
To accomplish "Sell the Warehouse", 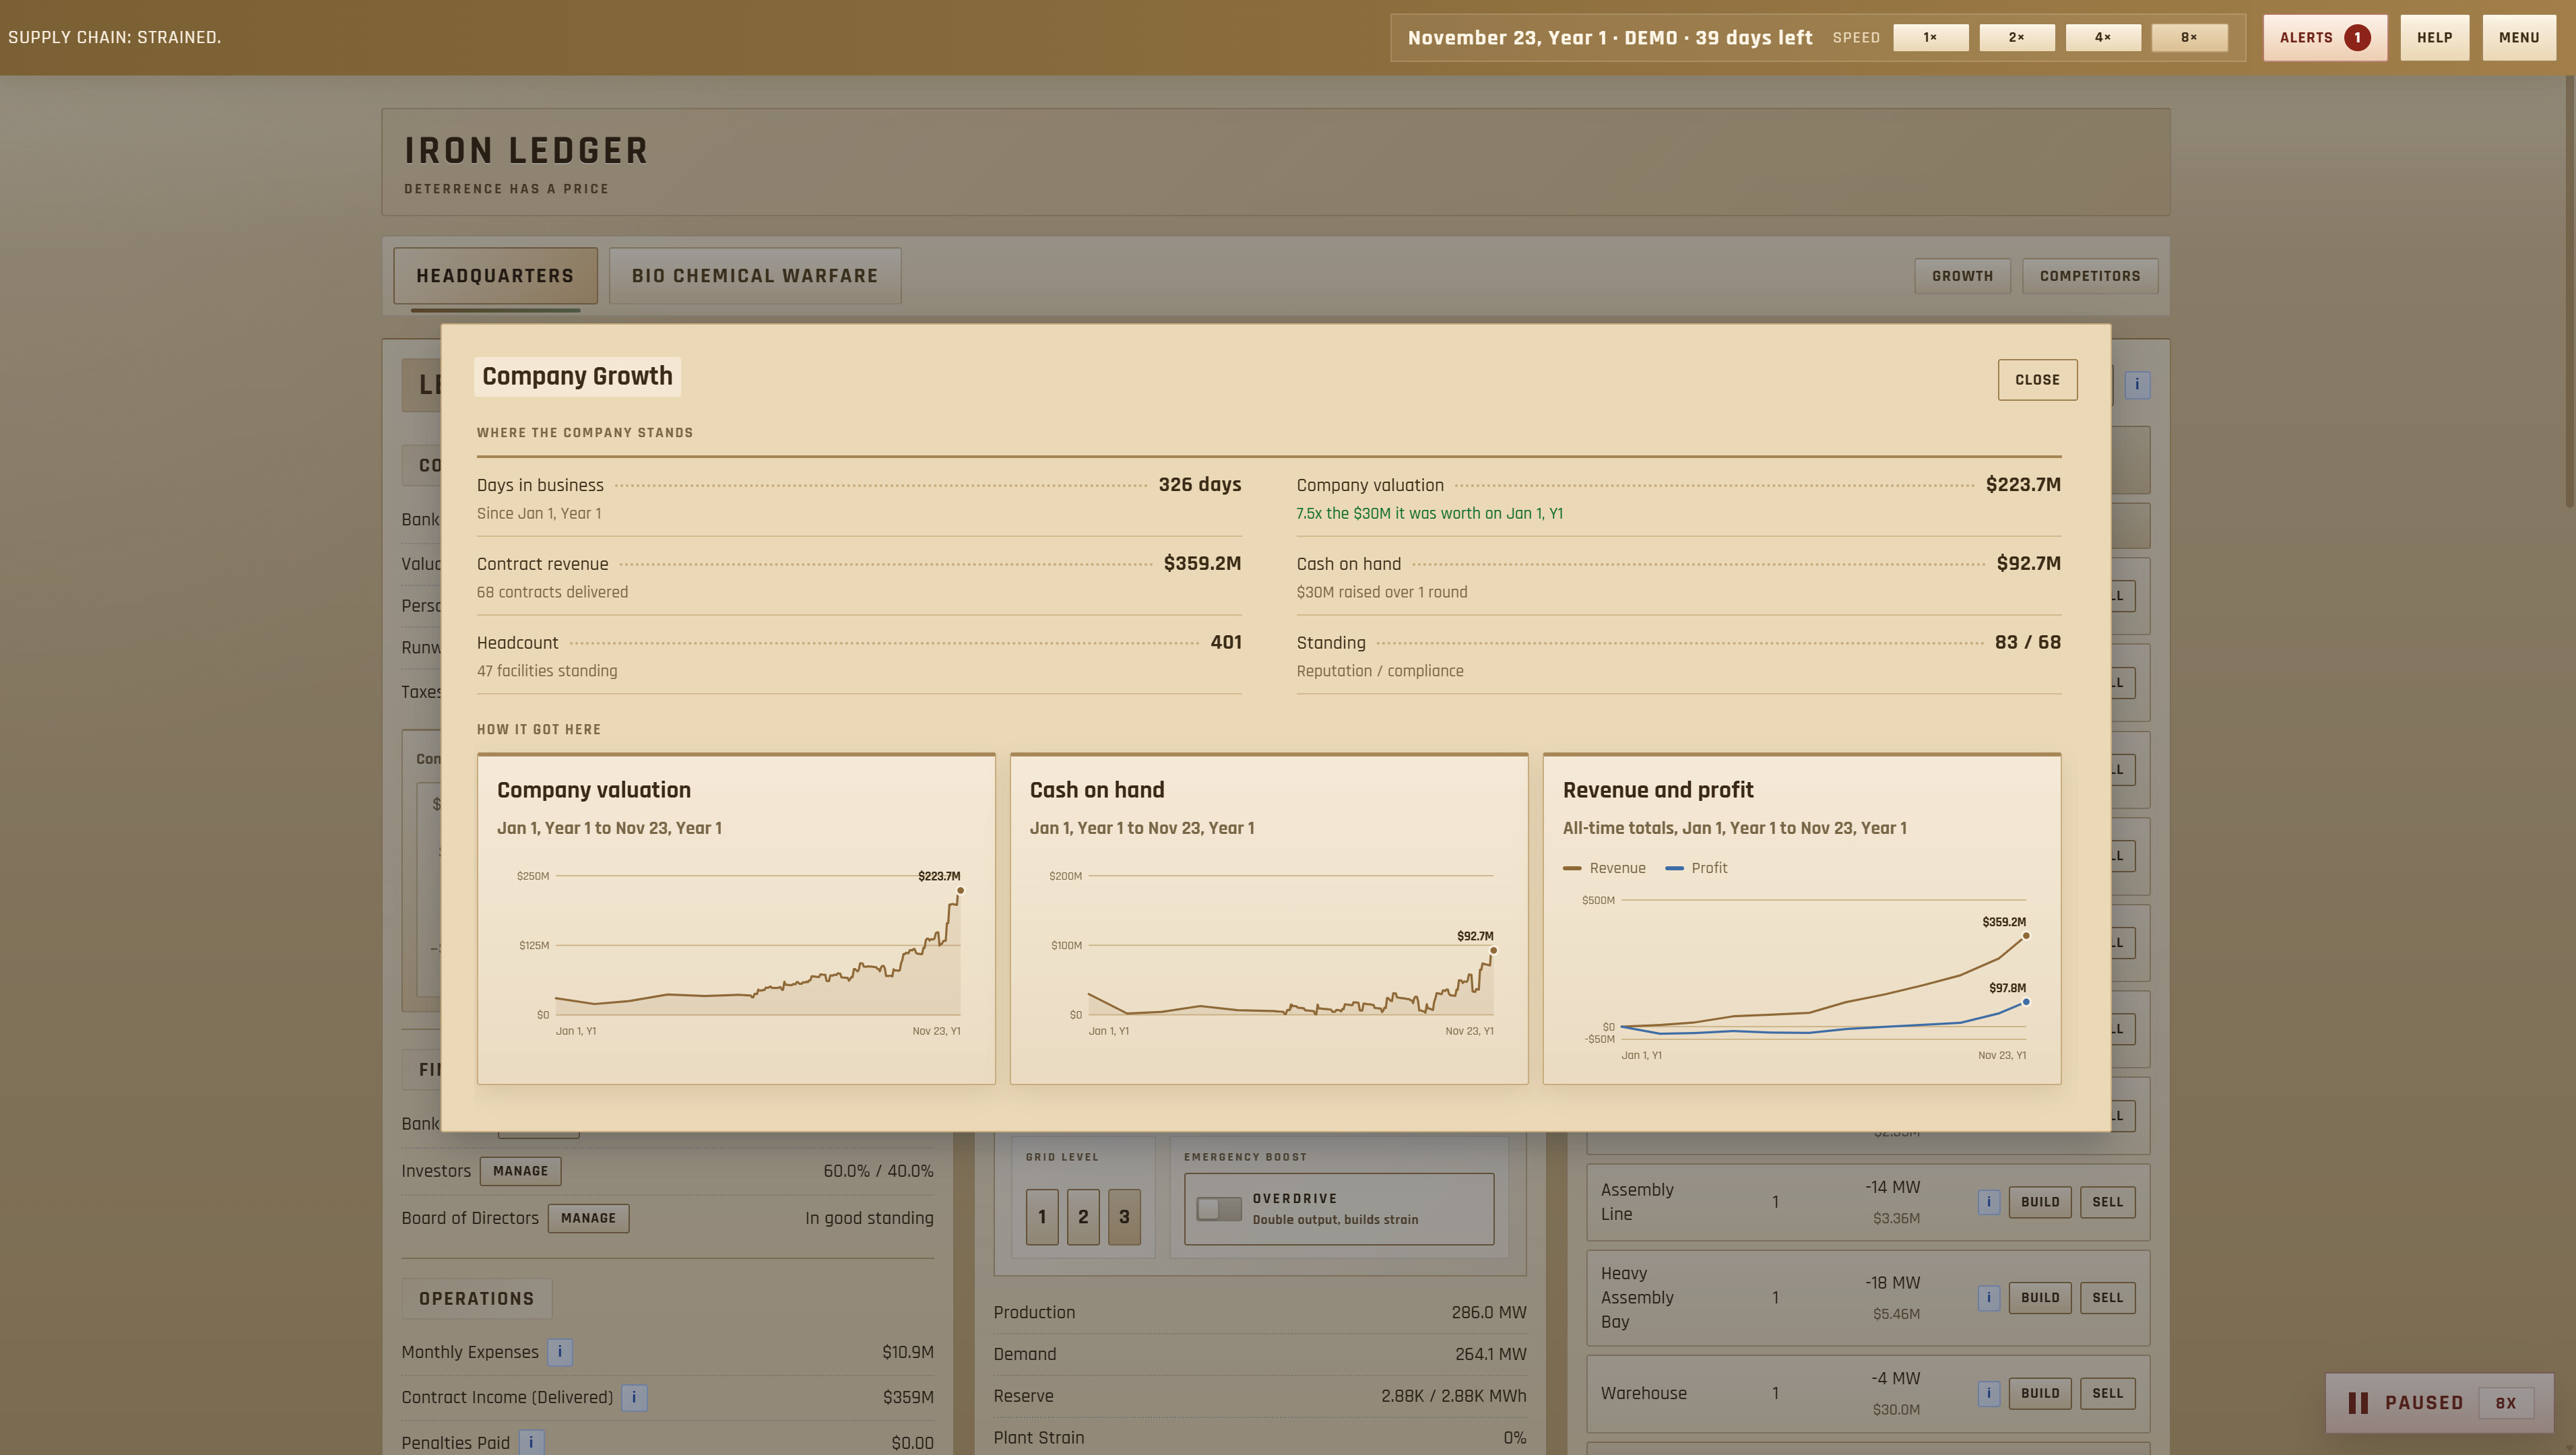I will point(2107,1393).
